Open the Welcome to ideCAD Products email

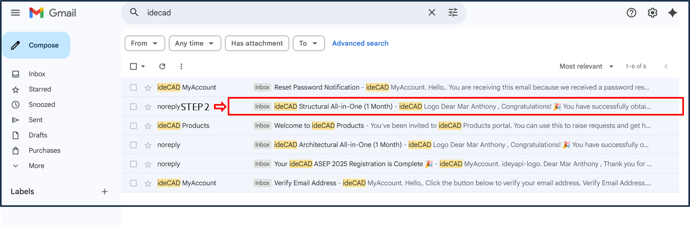[400, 126]
